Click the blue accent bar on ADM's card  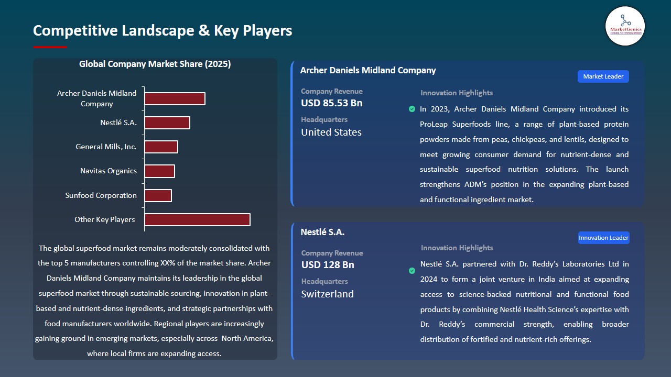click(292, 134)
